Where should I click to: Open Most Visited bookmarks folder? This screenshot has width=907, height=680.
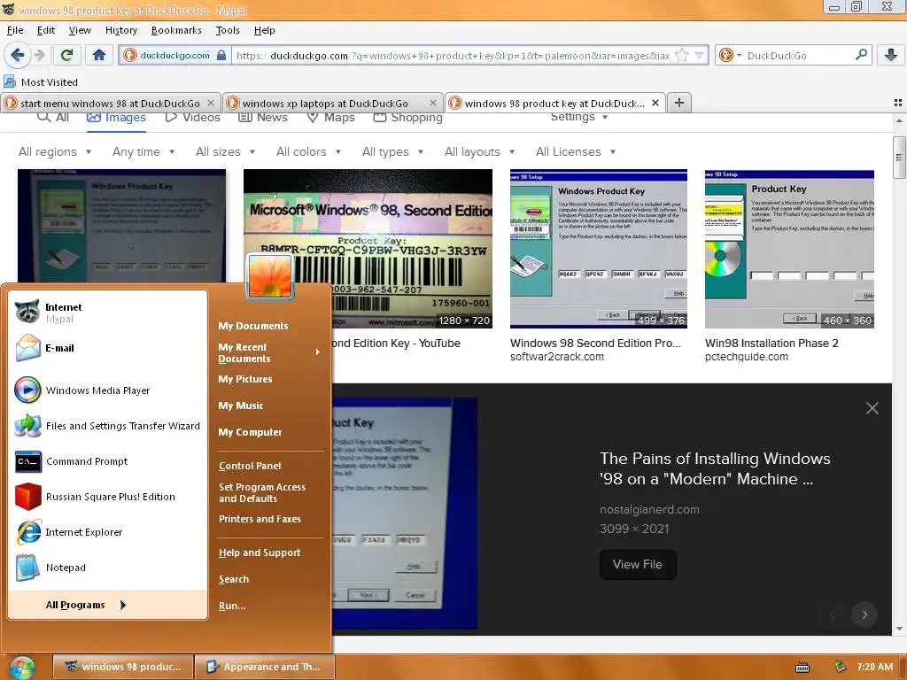[41, 82]
